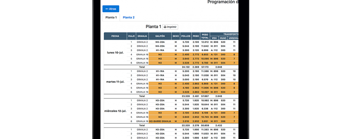Click peso total value 11.642

pos(205,46)
